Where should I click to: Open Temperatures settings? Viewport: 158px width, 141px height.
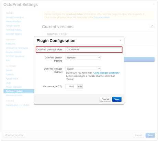click(13, 26)
